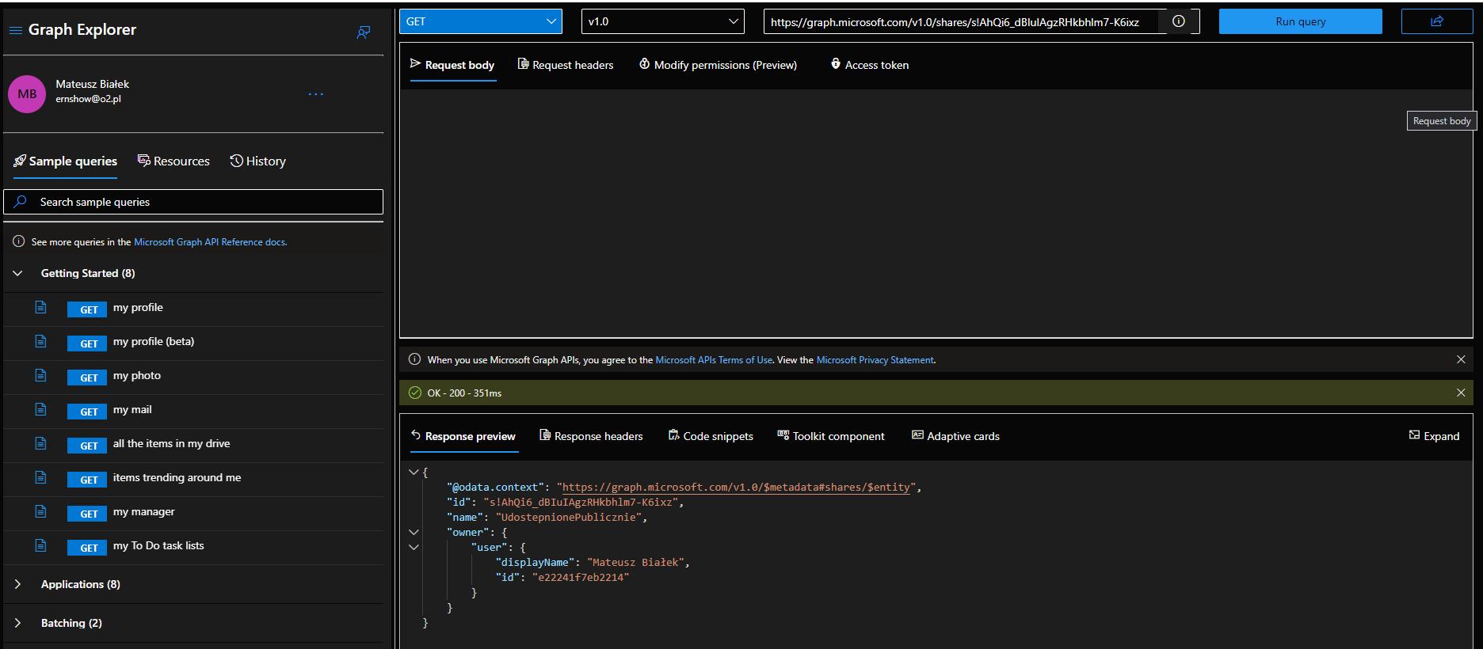
Task: Open the Request headers tab
Action: (x=566, y=65)
